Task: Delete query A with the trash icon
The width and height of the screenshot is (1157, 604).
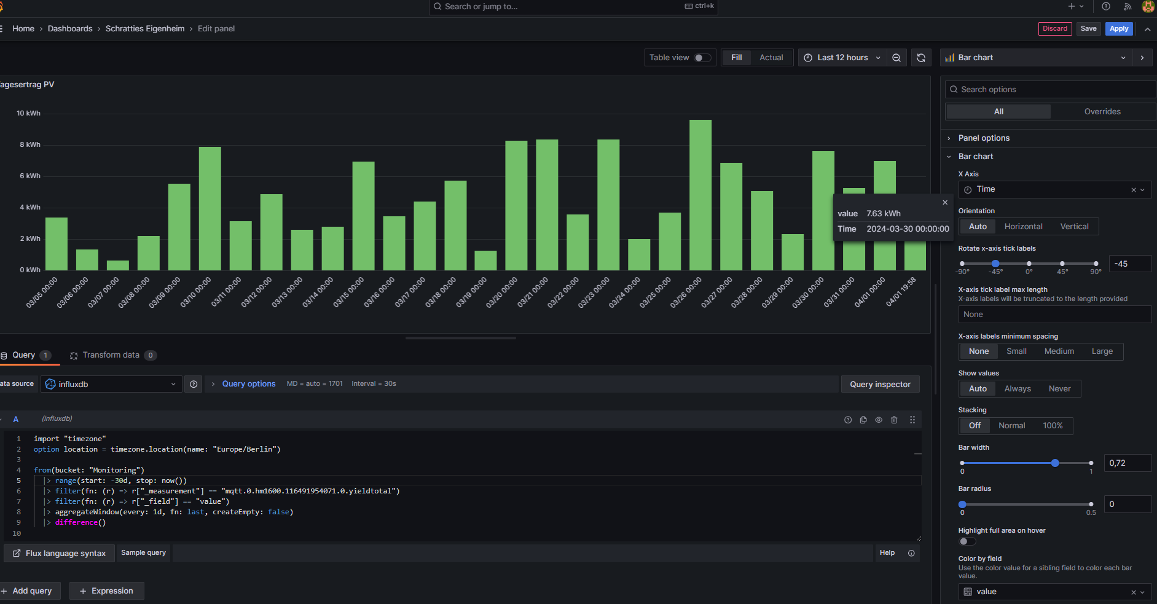Action: (894, 420)
